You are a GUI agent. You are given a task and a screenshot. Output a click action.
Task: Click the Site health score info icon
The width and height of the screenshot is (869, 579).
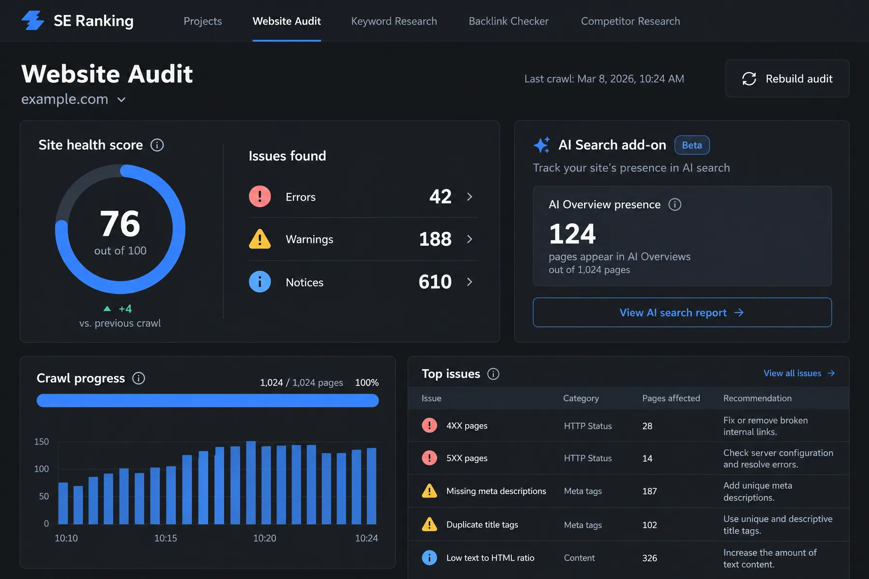pos(157,145)
